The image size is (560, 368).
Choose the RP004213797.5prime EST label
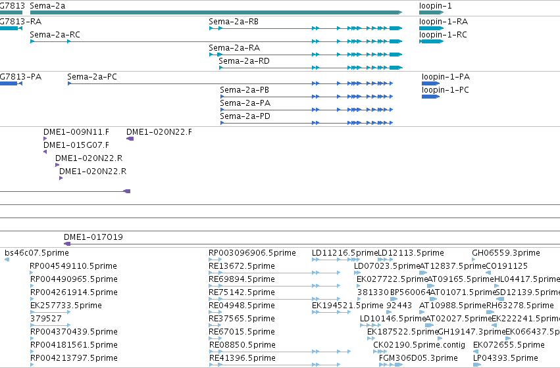pyautogui.click(x=74, y=358)
